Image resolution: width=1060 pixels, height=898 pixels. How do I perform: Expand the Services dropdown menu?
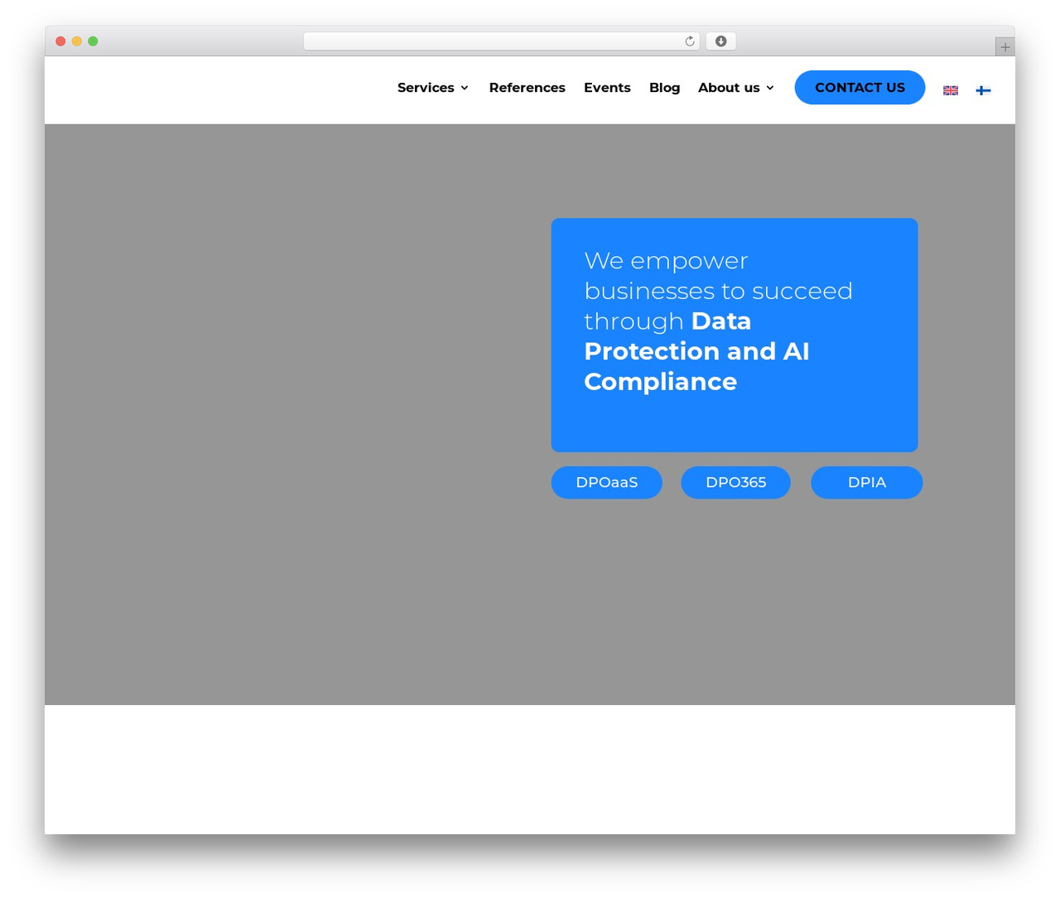coord(433,88)
